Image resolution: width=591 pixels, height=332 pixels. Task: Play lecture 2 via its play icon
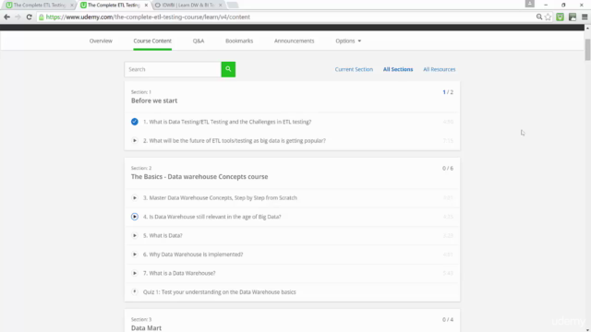[x=135, y=141]
